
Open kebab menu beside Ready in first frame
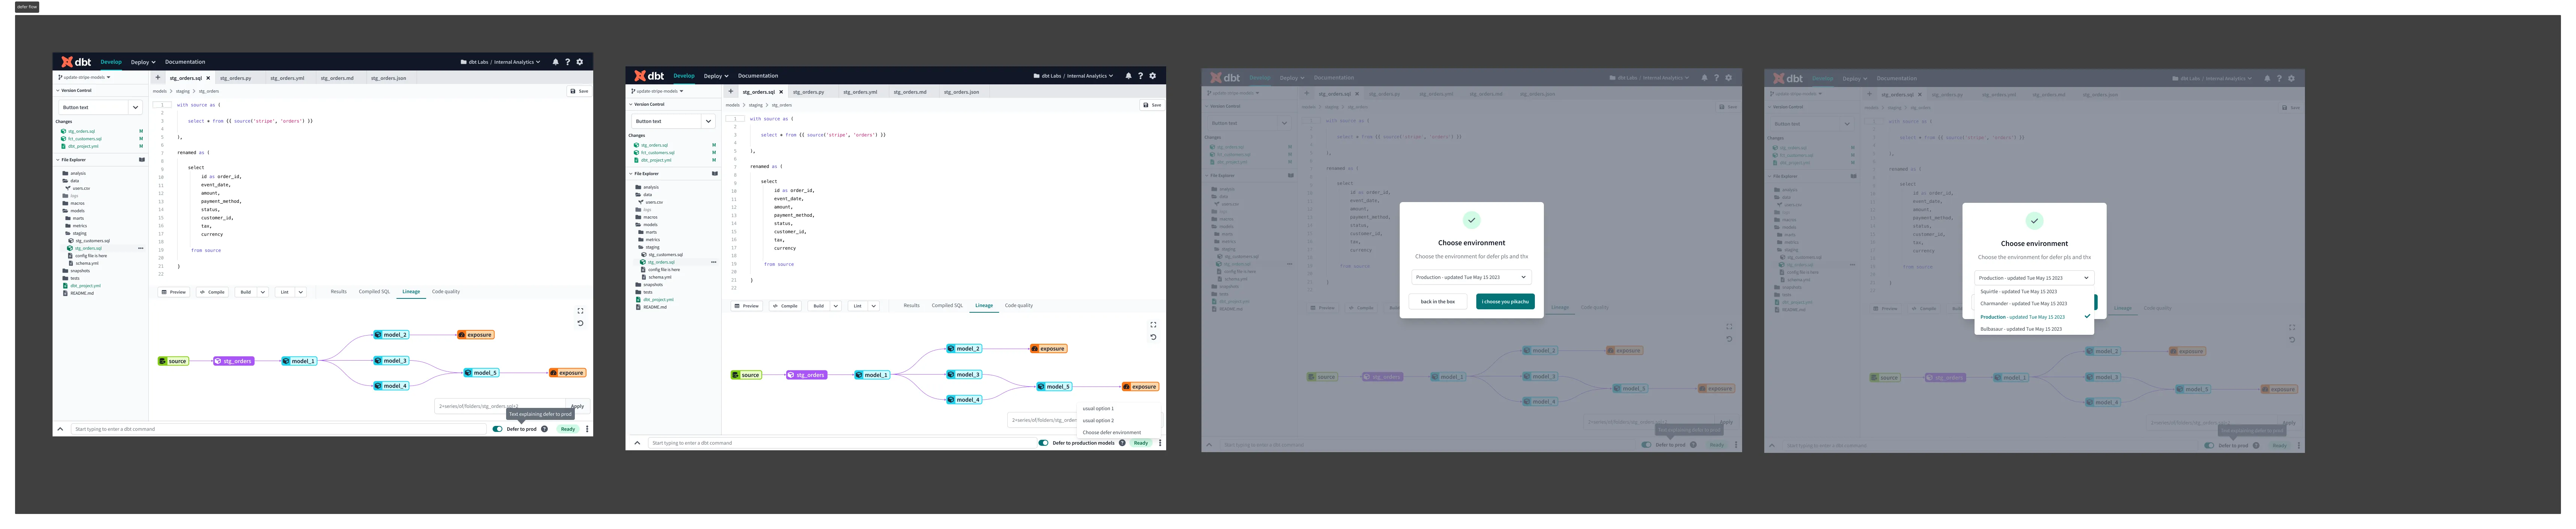tap(587, 429)
